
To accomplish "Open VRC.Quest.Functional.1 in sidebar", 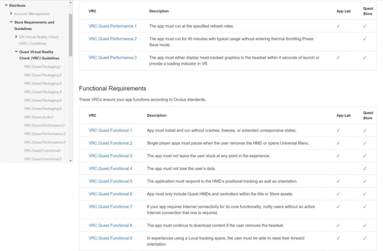I will coord(43,150).
